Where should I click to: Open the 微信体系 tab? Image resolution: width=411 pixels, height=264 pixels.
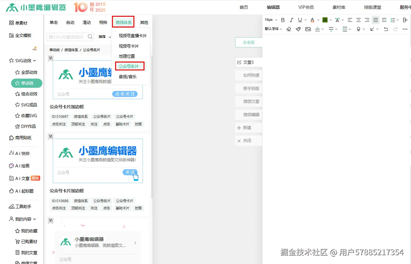123,22
